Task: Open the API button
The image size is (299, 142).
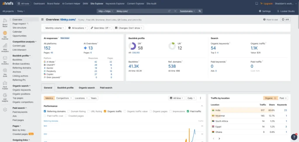Action: click(x=286, y=20)
